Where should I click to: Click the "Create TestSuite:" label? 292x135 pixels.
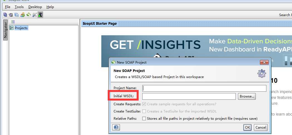[x=127, y=111]
